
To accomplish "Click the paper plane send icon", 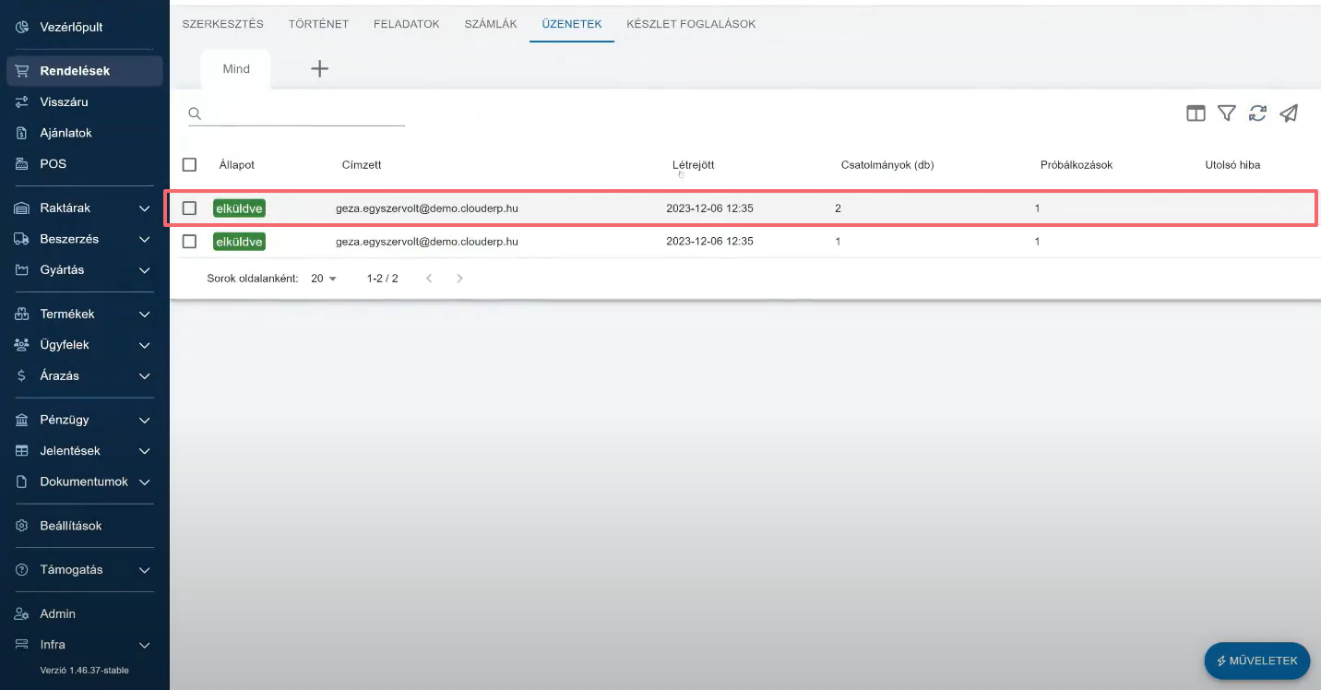I will pyautogui.click(x=1289, y=113).
